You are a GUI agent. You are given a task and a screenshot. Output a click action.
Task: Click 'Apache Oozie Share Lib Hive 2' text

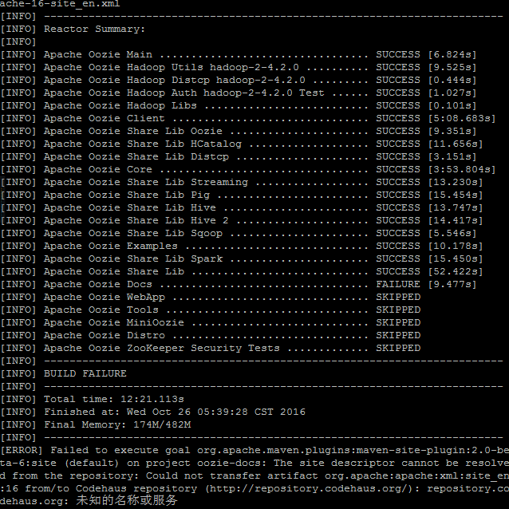point(136,220)
